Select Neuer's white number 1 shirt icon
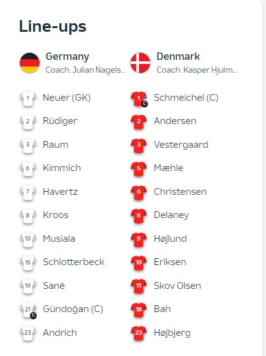266x356 pixels. [28, 98]
